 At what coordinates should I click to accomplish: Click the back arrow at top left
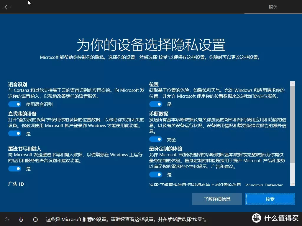(x=7, y=7)
